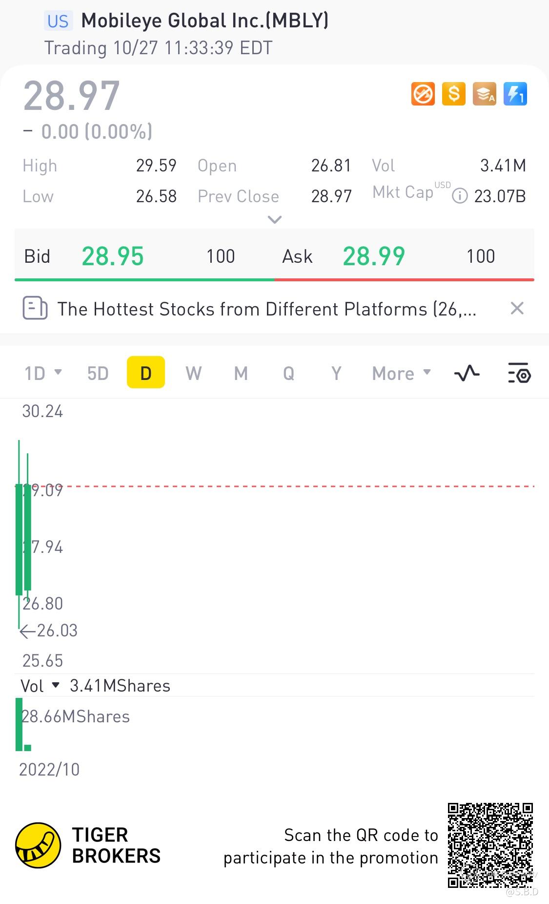
Task: Tap the tan stacked layers badge
Action: point(484,94)
